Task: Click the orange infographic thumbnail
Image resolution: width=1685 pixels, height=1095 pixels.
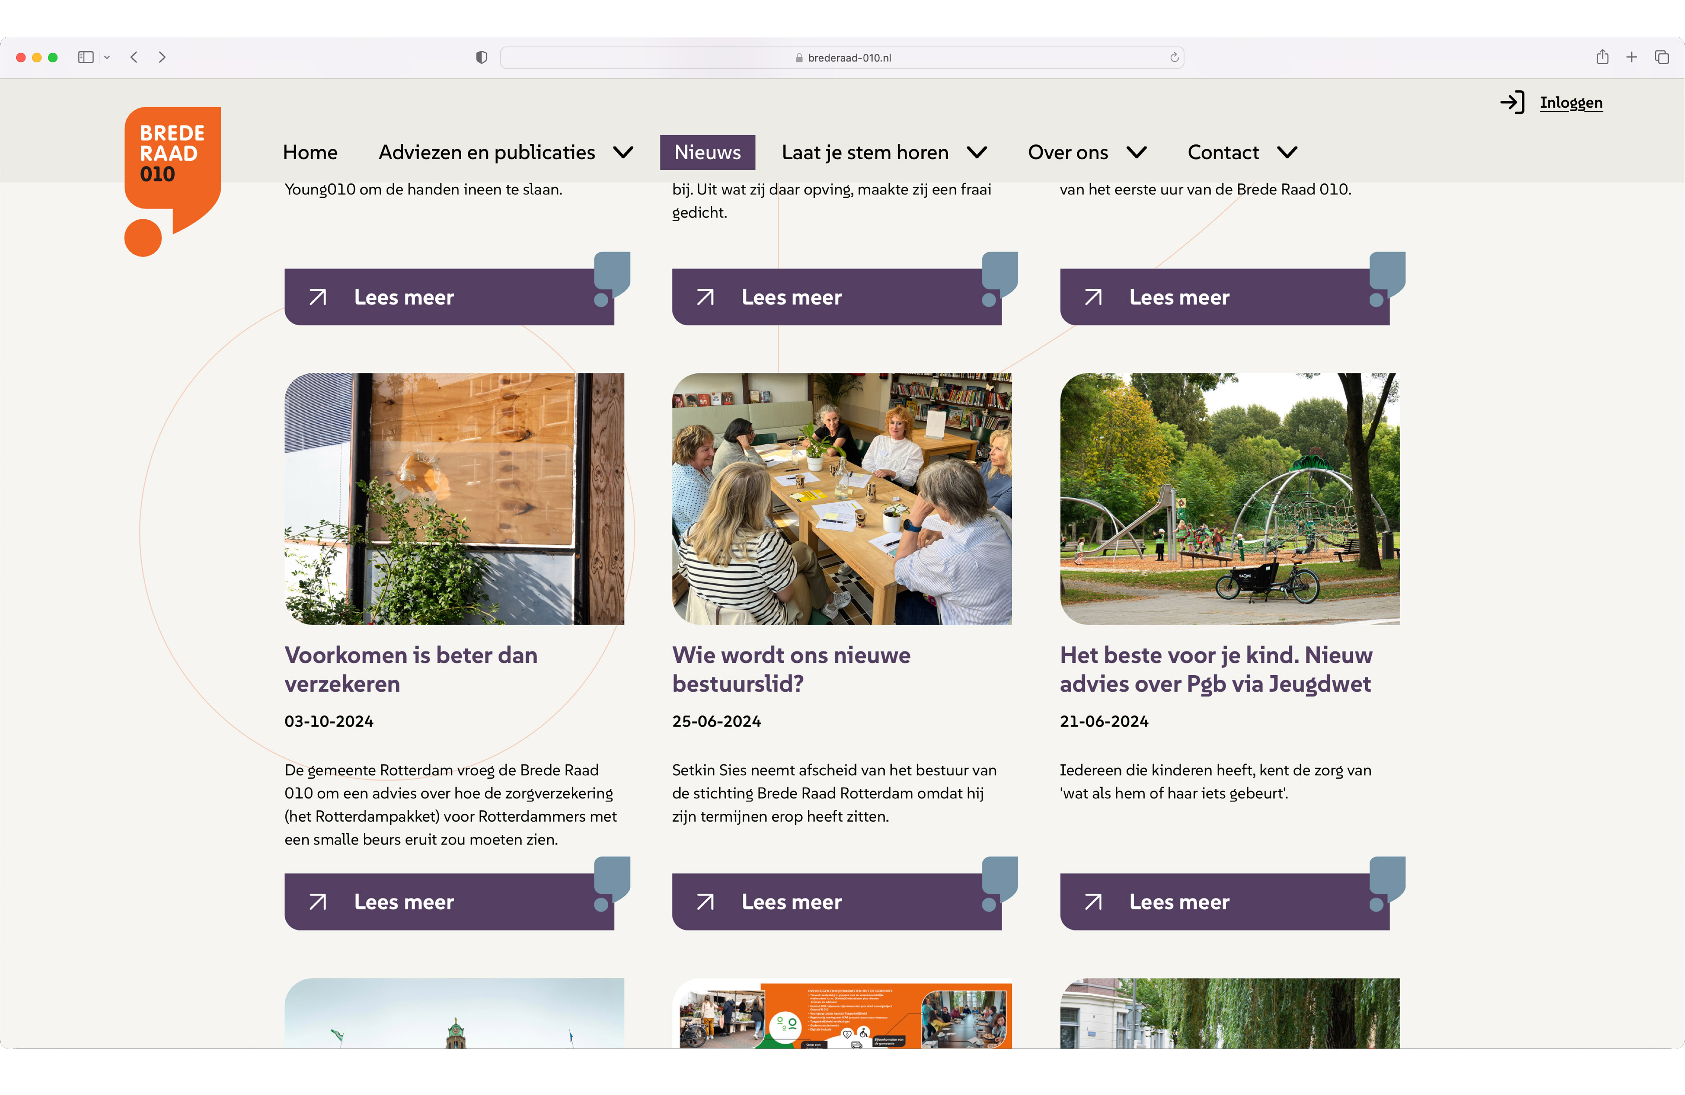Action: click(x=842, y=1013)
